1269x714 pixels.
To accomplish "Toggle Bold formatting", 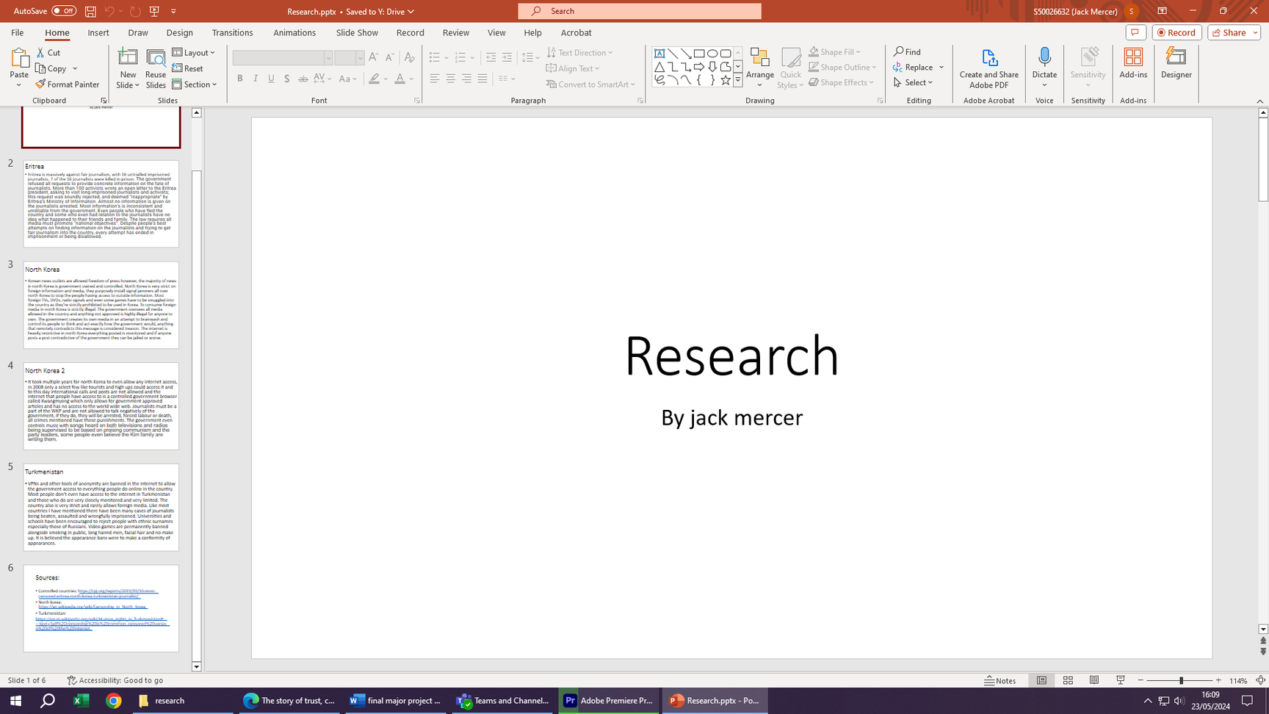I will tap(239, 79).
